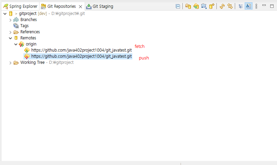Click the push cloud icon

point(27,56)
